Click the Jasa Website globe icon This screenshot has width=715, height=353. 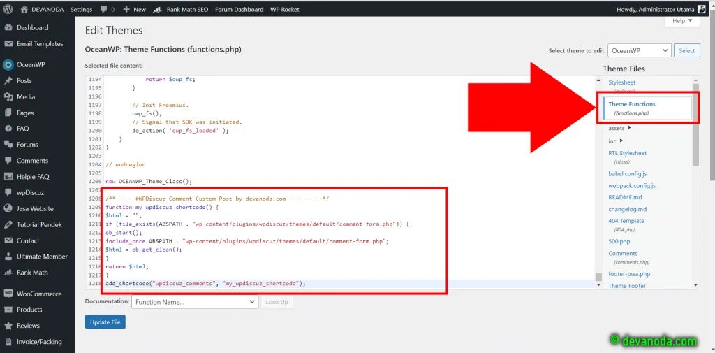tap(8, 209)
